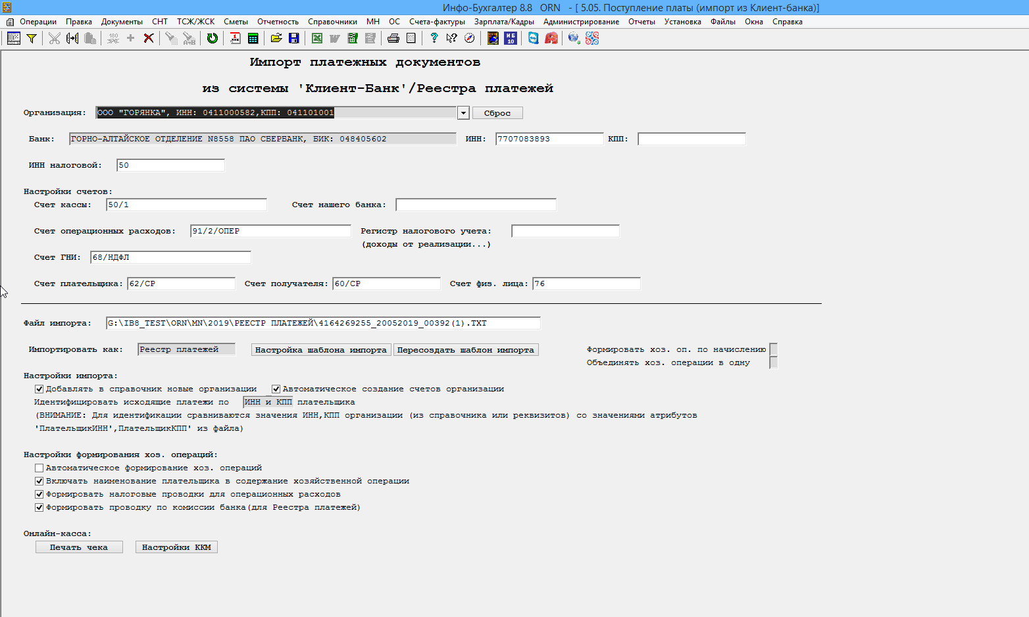The image size is (1029, 617).
Task: Open 'Импортировать как' Реестр платежей selector
Action: pyautogui.click(x=186, y=349)
